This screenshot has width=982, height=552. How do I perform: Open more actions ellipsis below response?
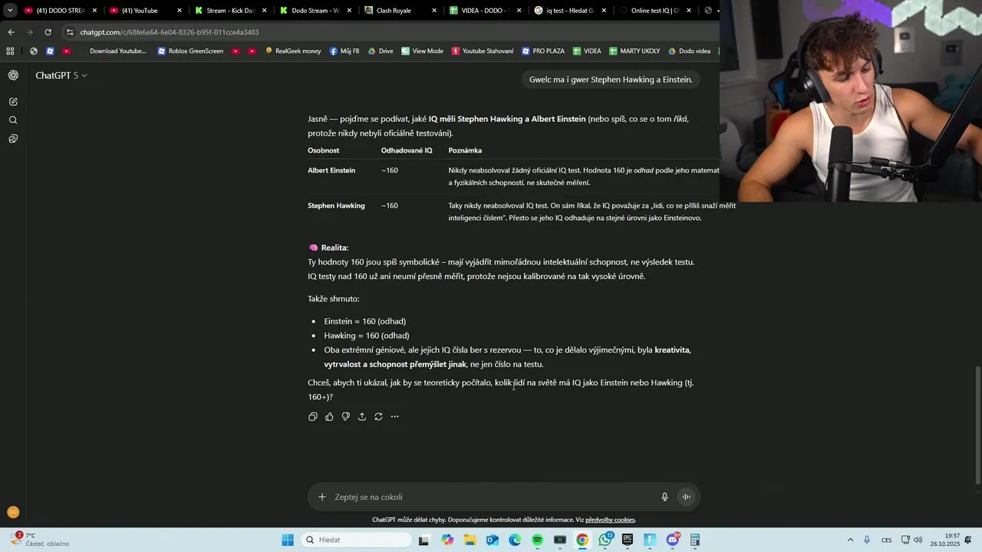point(394,416)
